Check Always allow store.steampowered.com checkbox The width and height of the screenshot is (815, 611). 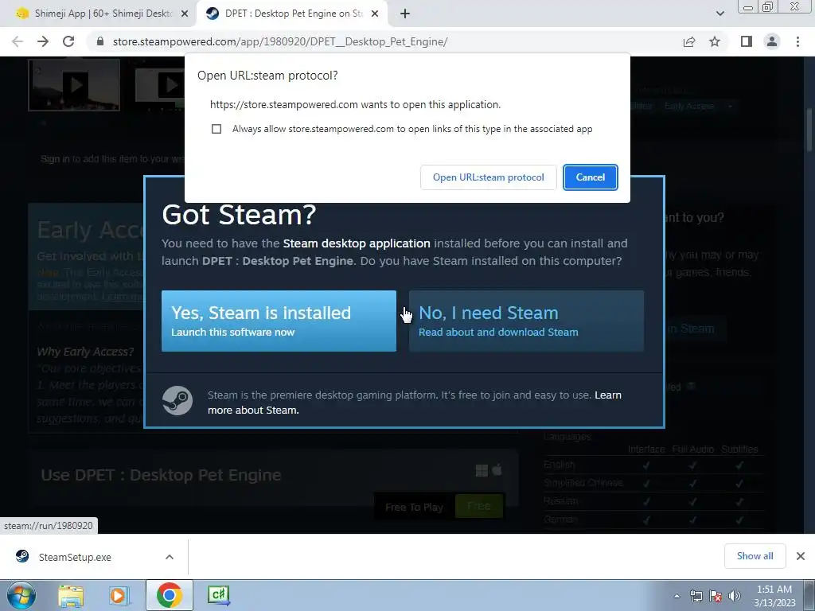click(x=216, y=129)
